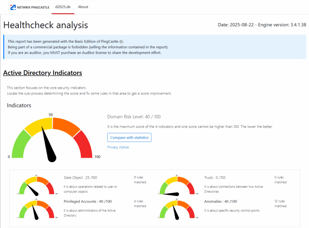The image size is (309, 228).
Task: Click the large Domain Risk Level gauge
Action: tap(52, 138)
